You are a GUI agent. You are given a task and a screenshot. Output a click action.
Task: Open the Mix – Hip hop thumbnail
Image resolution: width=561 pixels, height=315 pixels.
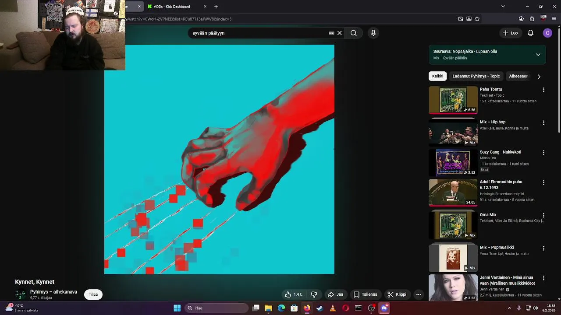click(453, 133)
